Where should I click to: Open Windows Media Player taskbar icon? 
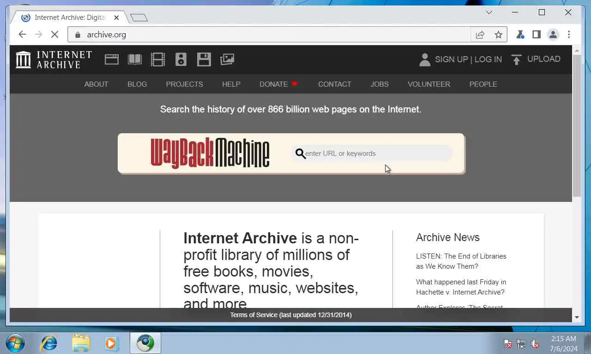111,343
